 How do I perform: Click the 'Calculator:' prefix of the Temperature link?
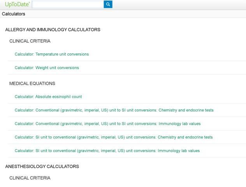click(x=24, y=54)
